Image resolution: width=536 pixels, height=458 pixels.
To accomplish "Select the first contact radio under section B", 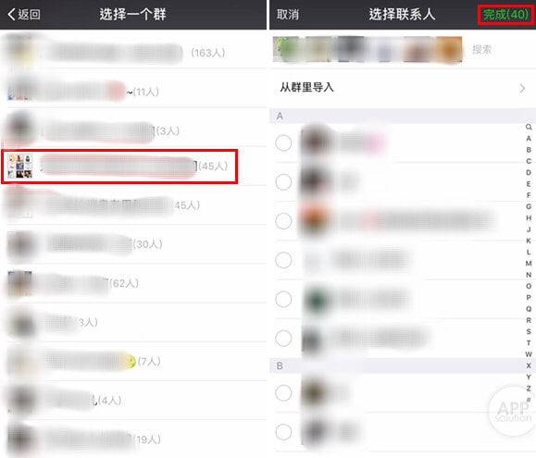I will tap(283, 392).
